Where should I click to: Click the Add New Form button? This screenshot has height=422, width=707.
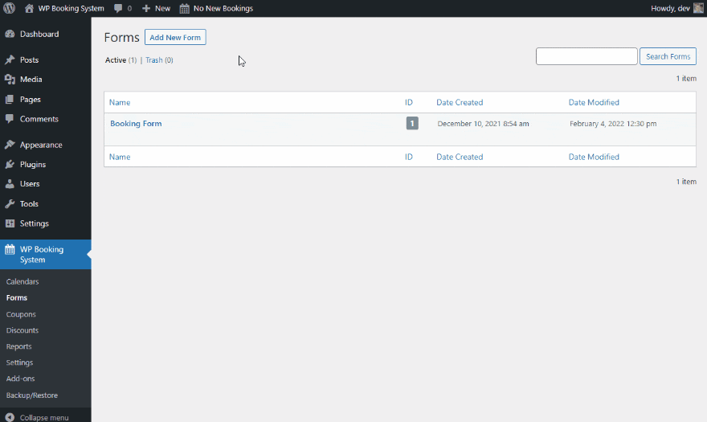[175, 38]
